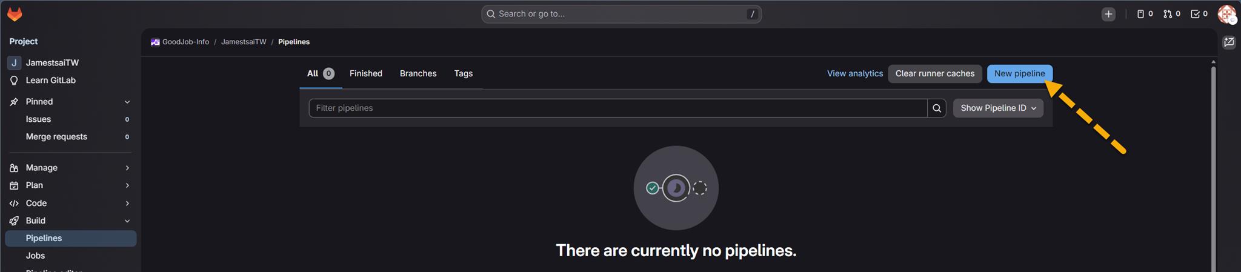1241x272 pixels.
Task: Switch to the Finished tab
Action: tap(365, 73)
